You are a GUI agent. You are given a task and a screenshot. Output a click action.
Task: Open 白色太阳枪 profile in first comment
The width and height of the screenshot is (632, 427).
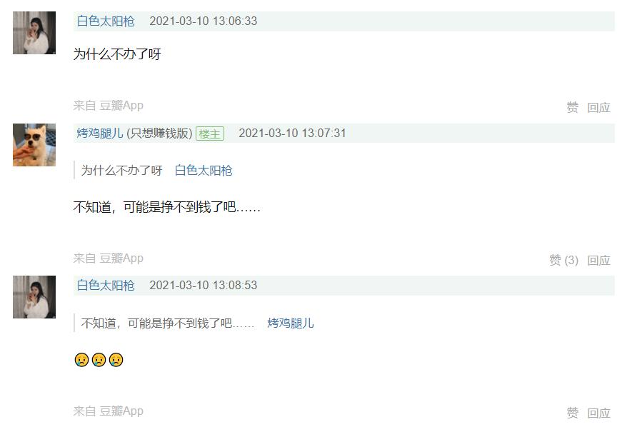106,21
